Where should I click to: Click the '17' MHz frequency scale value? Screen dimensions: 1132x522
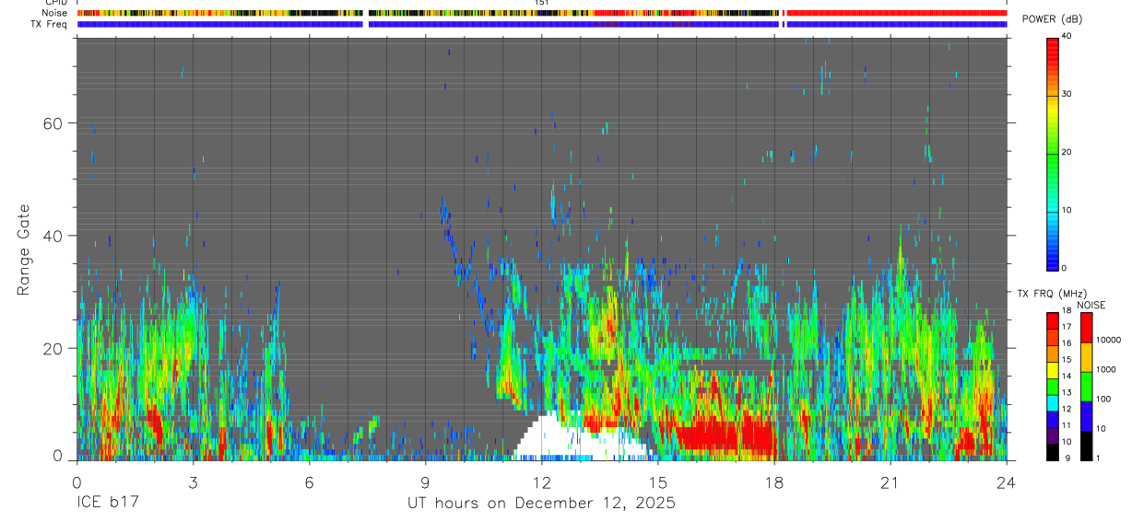coord(1067,327)
